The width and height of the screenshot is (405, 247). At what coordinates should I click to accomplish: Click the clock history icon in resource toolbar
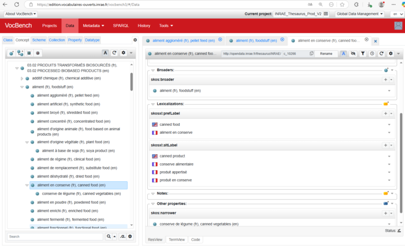click(372, 54)
